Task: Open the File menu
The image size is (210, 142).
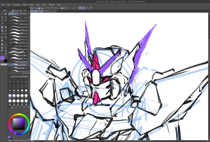Action: (x=3, y=5)
